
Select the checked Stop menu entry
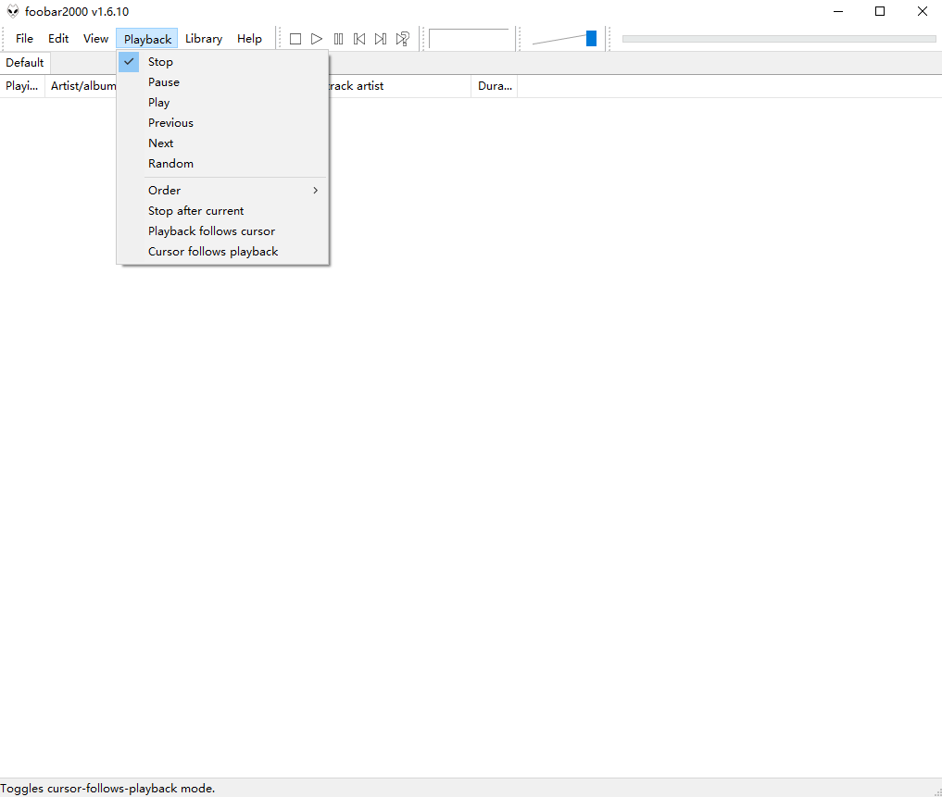point(223,62)
